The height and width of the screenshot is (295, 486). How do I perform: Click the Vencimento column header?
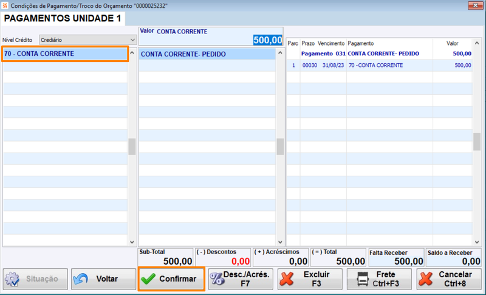tap(331, 43)
